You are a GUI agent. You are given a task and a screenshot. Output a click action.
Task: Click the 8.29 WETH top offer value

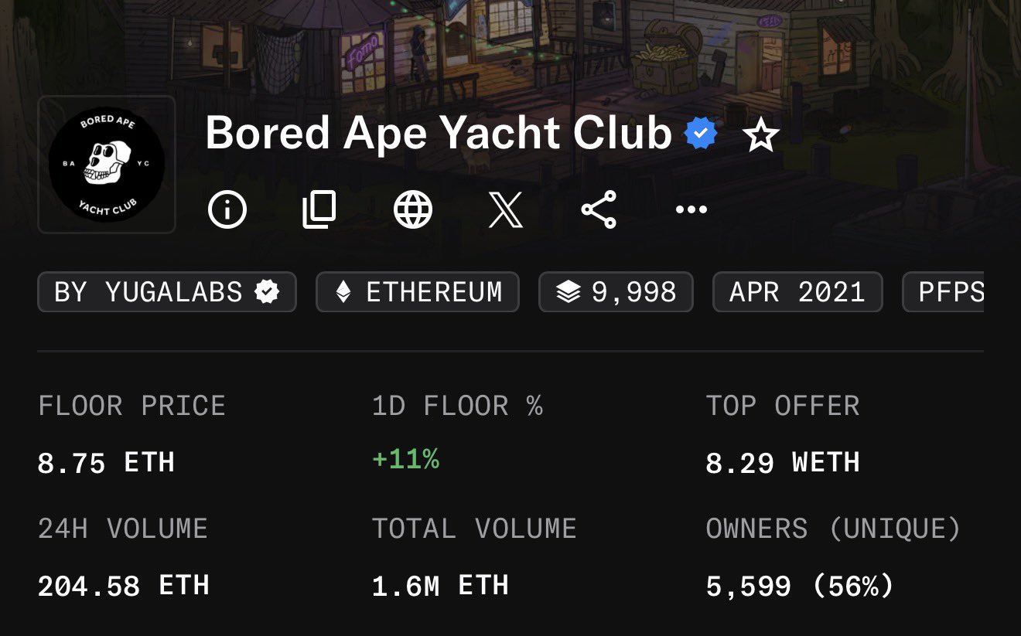click(x=783, y=463)
